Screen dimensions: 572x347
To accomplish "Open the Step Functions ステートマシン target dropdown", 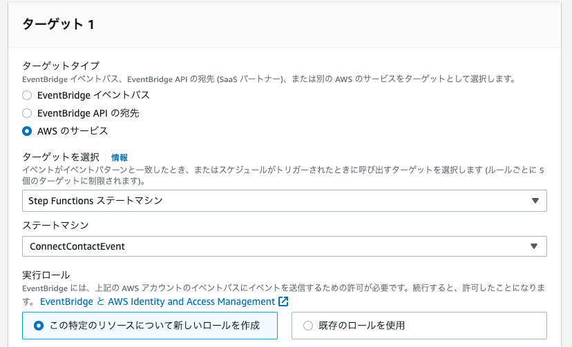I will [285, 201].
